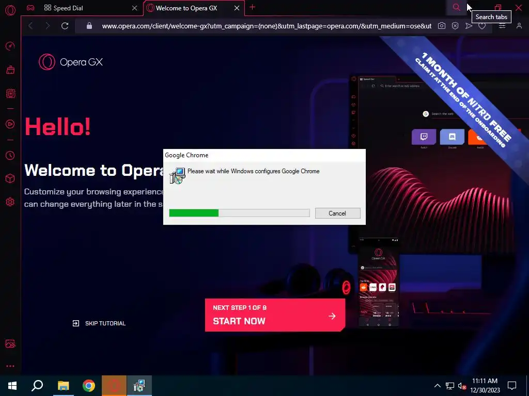Open History clock icon in sidebar
Screen dimensions: 529x396
[x=10, y=155]
